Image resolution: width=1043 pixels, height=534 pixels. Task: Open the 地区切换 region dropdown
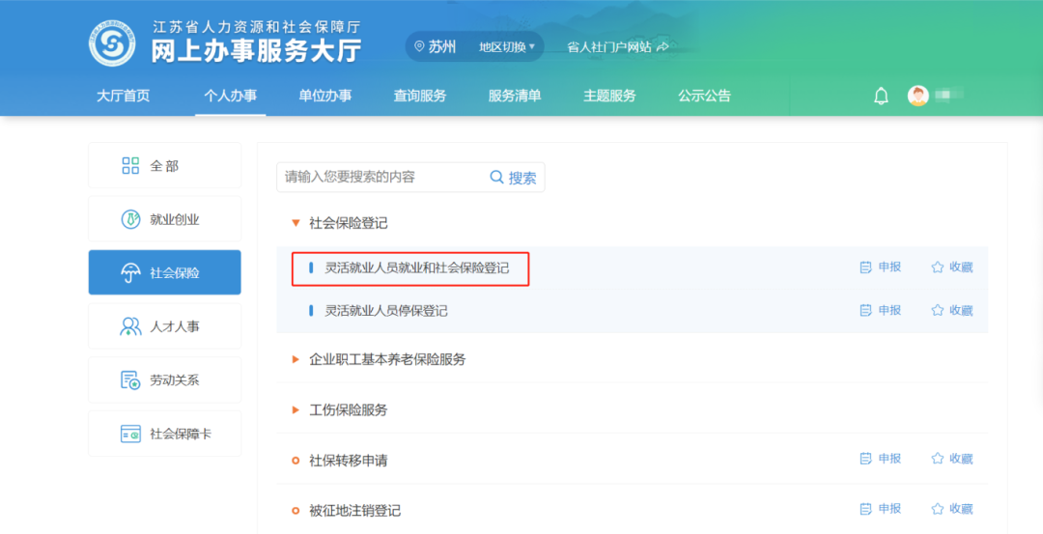507,46
